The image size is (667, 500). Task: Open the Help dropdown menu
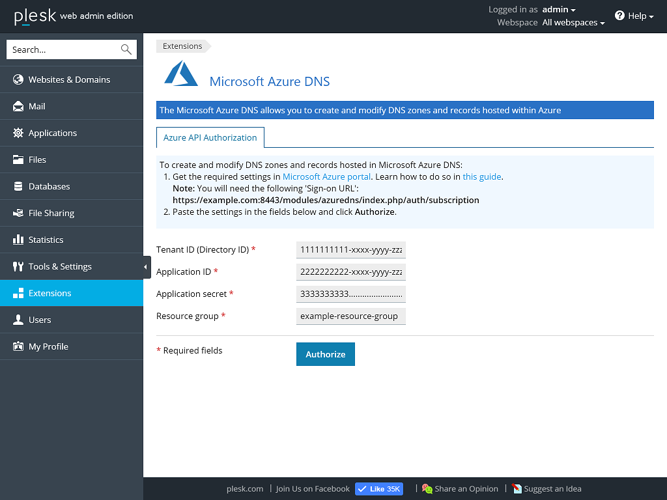tap(634, 16)
